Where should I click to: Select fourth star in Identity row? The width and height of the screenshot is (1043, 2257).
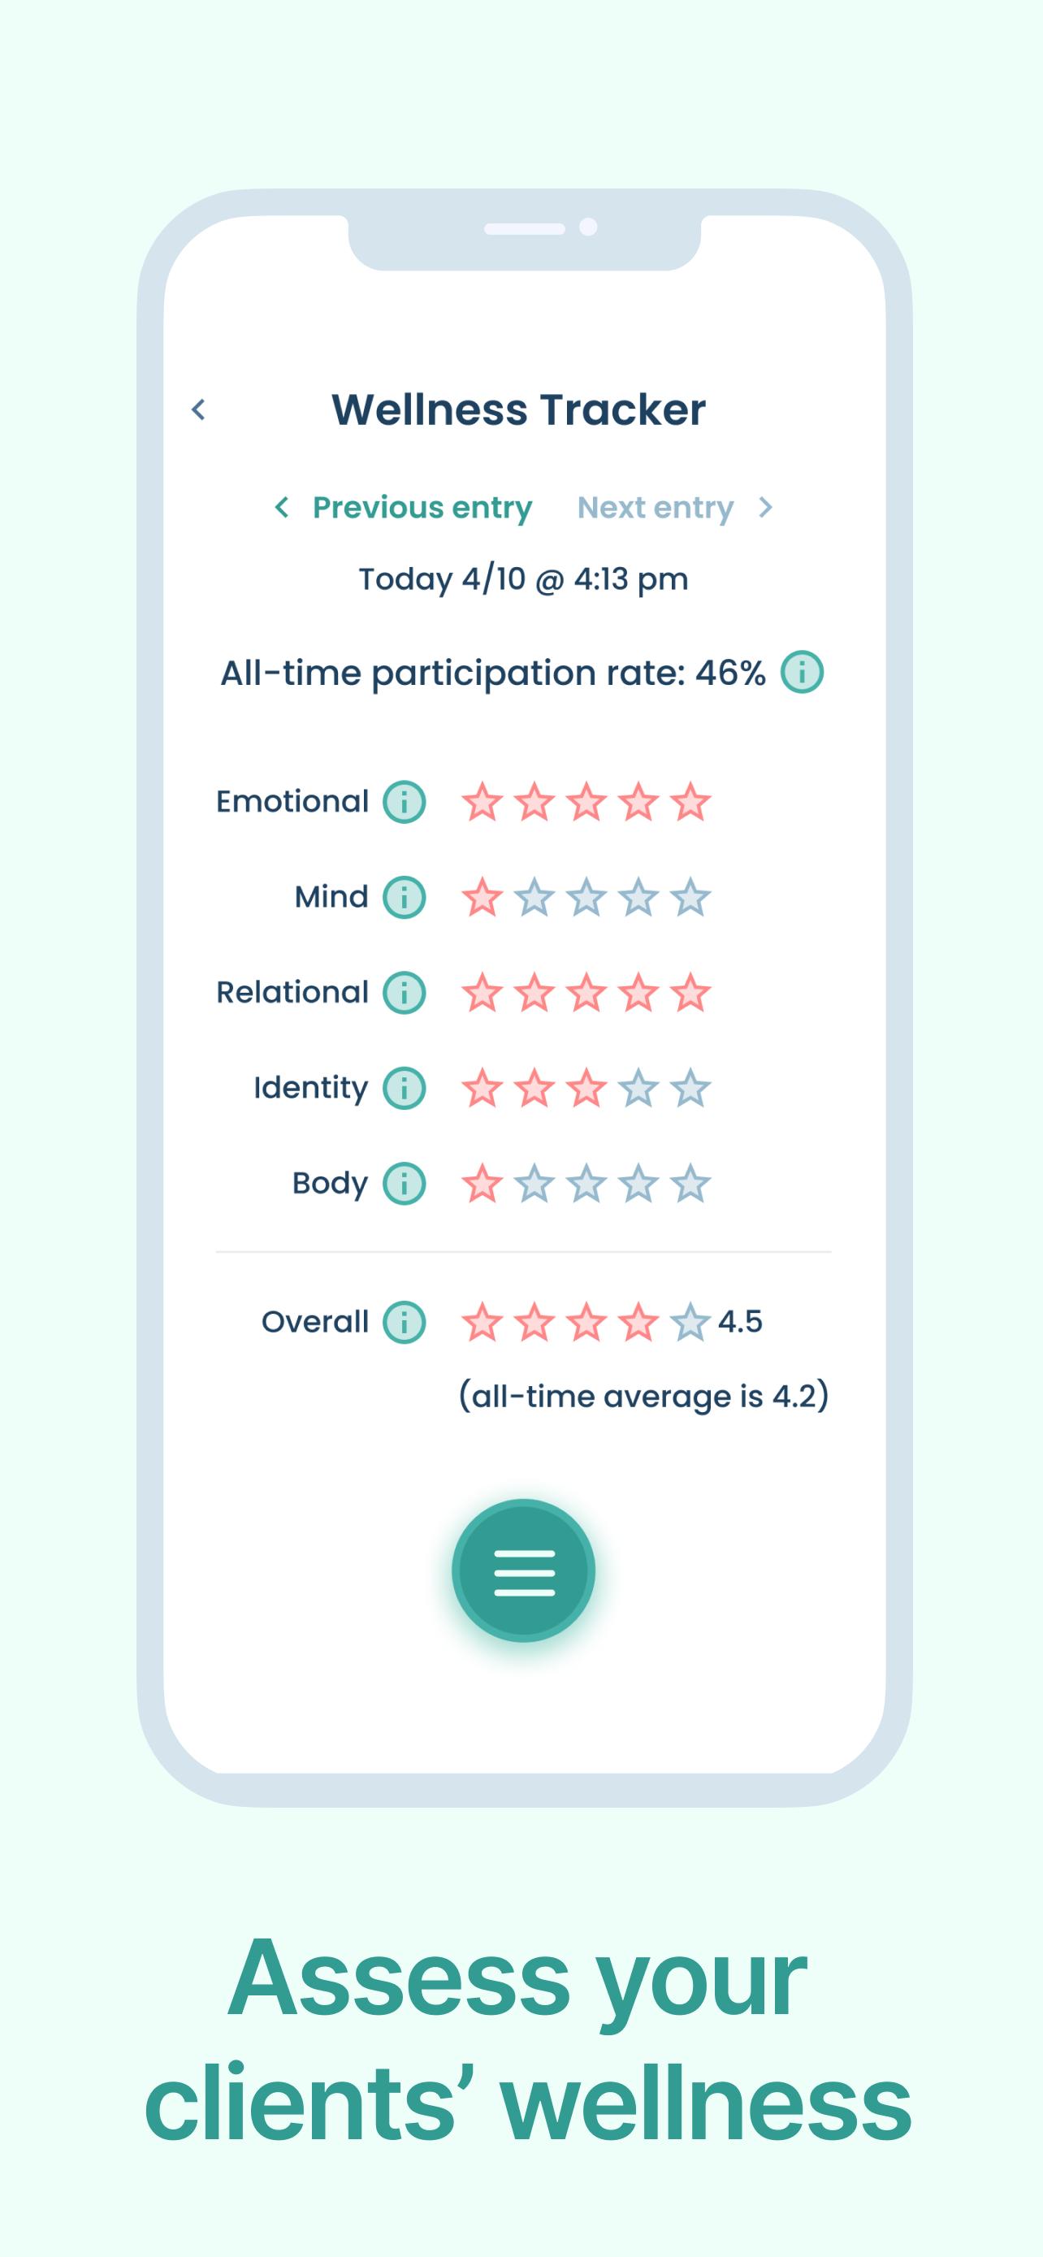[x=638, y=1087]
